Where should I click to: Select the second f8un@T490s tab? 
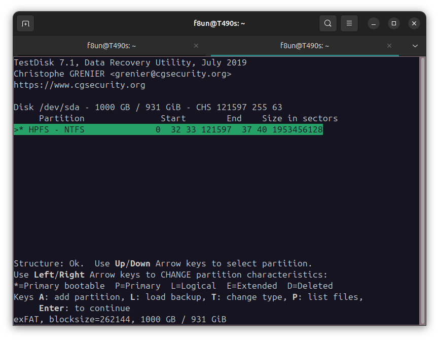click(304, 46)
